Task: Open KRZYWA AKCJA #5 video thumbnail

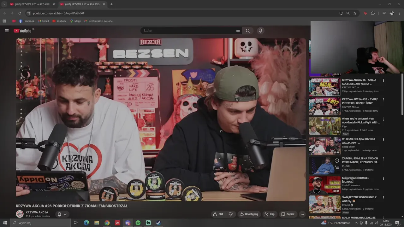Action: 324,87
